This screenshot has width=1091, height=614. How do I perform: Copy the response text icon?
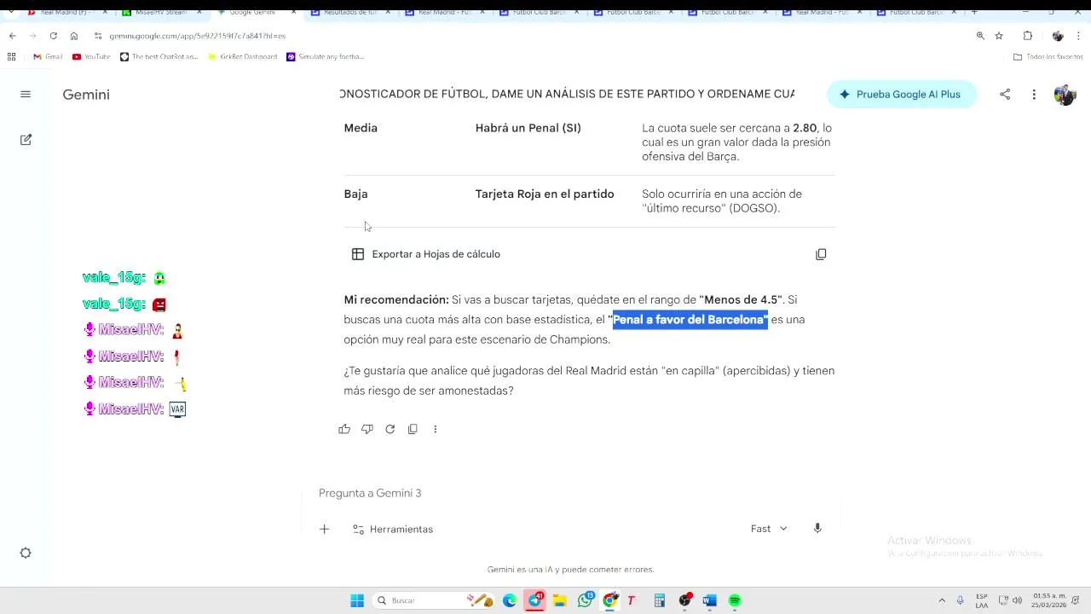[x=413, y=429]
